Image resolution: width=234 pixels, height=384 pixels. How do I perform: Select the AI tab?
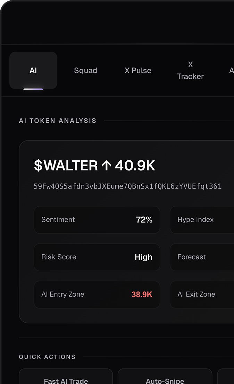pos(33,70)
